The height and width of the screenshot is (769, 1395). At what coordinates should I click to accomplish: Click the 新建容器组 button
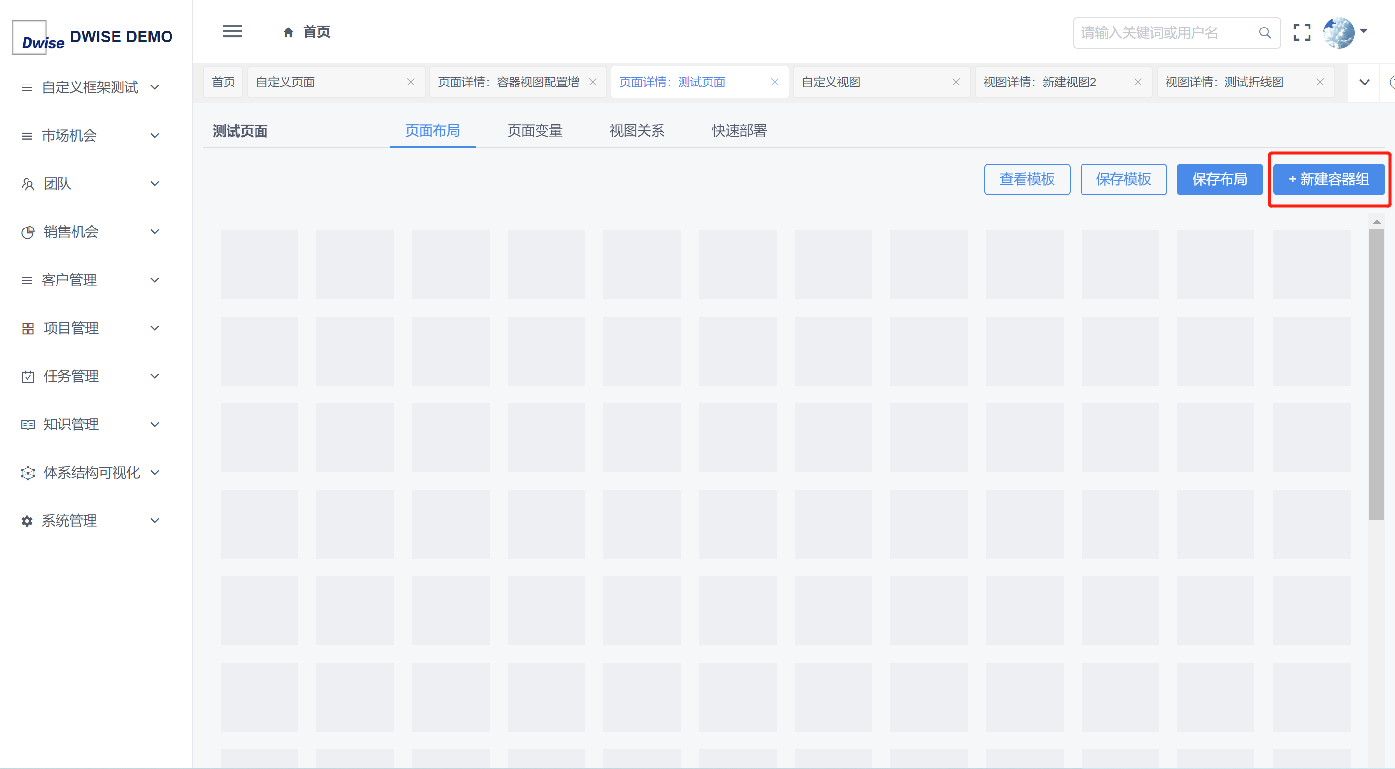point(1328,179)
